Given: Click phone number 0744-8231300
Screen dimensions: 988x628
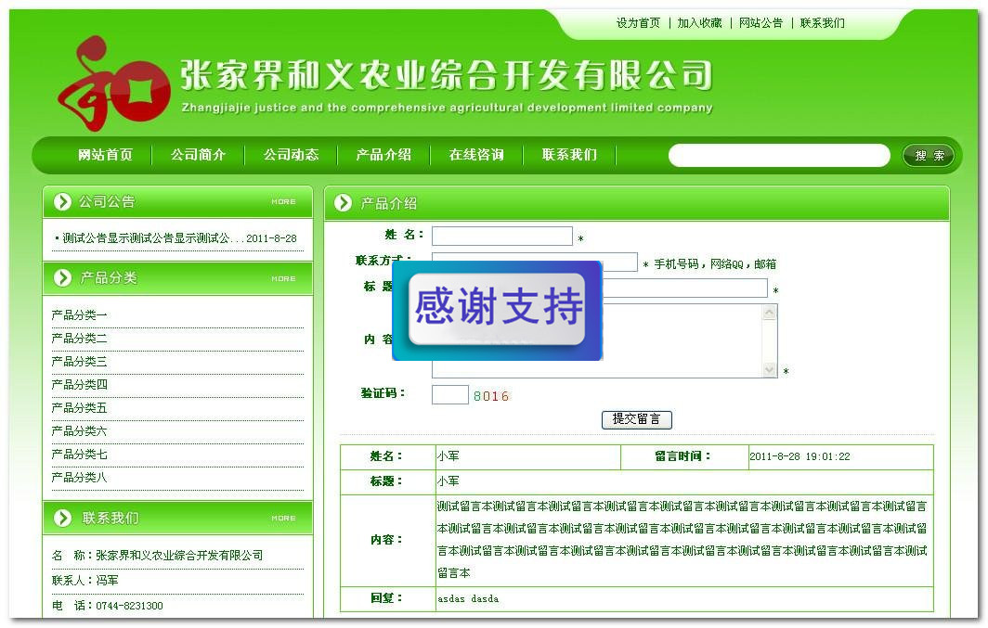Looking at the screenshot, I should coord(129,606).
